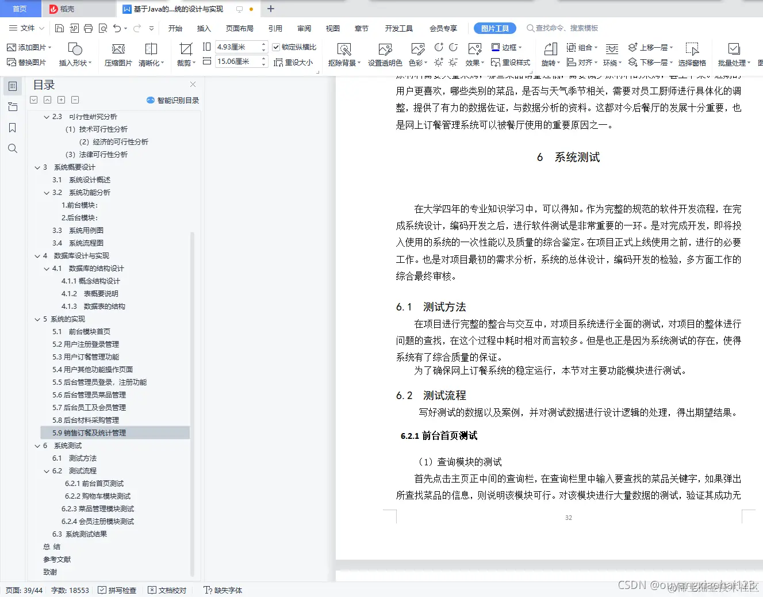
Task: Increase image height using the 4.93厘米 stepper arrow
Action: (x=264, y=44)
